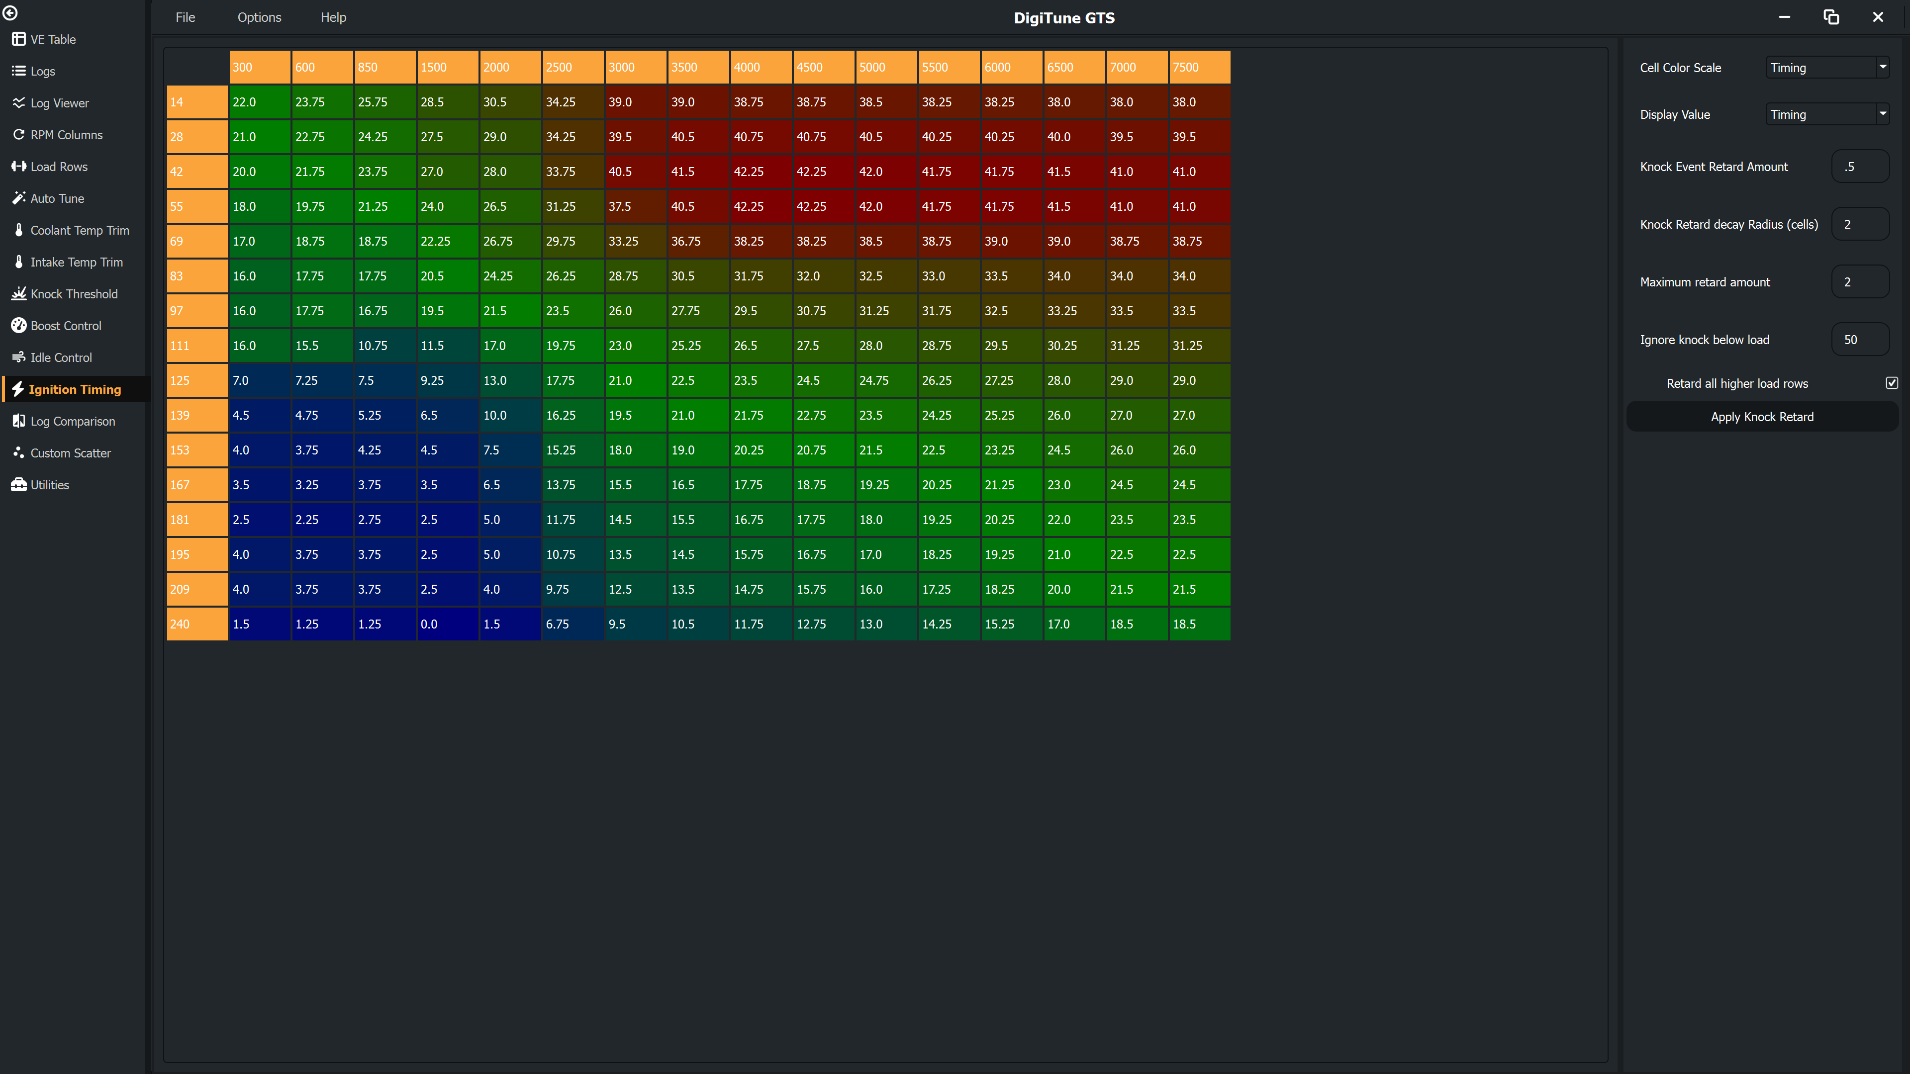Click the Boost Control gauge icon
The height and width of the screenshot is (1074, 1910).
click(18, 325)
